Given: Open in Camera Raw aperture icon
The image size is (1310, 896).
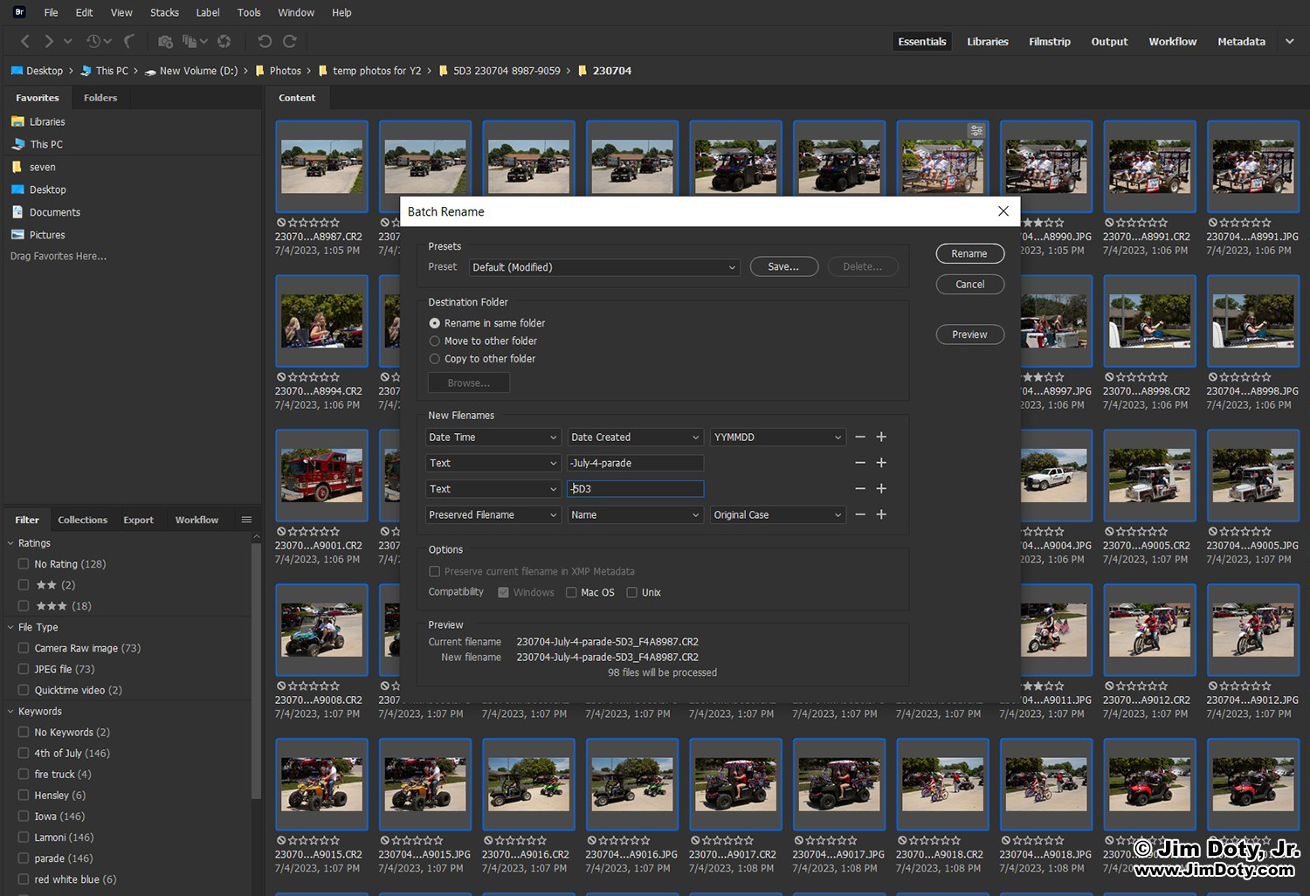Looking at the screenshot, I should (224, 41).
